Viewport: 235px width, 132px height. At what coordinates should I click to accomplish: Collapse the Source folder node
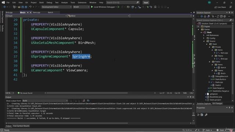pos(204,41)
